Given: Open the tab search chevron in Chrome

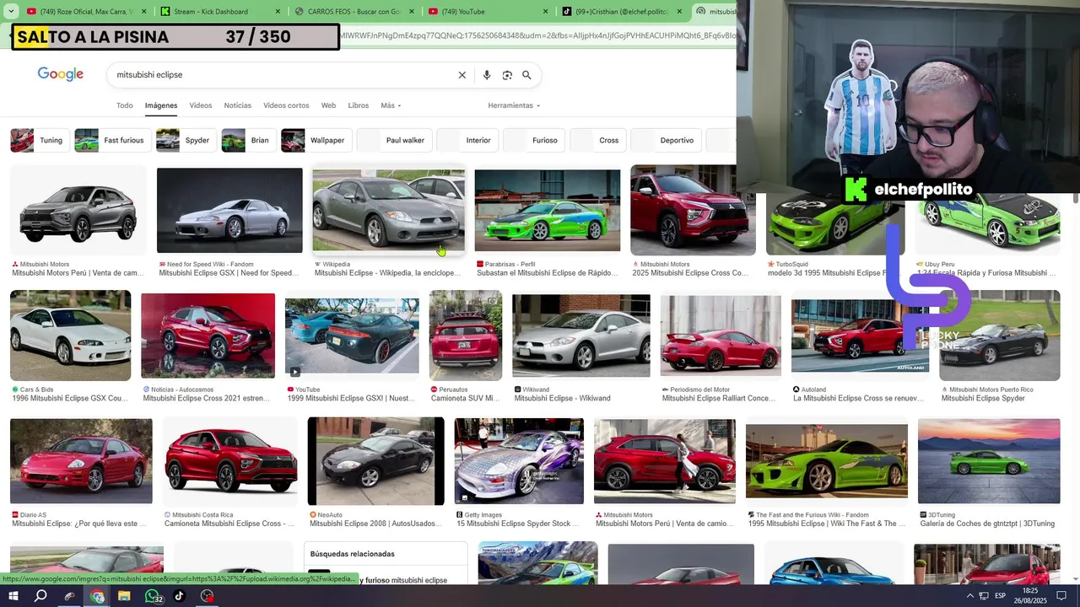Looking at the screenshot, I should pos(11,11).
